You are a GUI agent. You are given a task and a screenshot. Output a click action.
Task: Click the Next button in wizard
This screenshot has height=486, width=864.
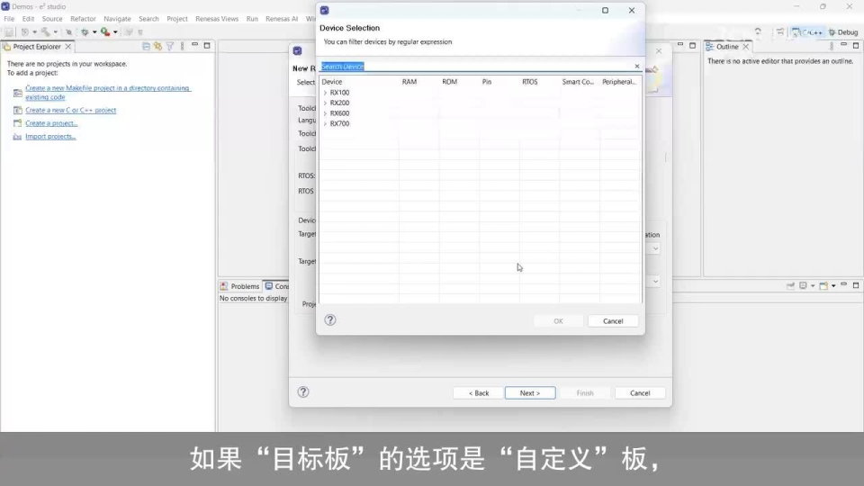click(530, 393)
